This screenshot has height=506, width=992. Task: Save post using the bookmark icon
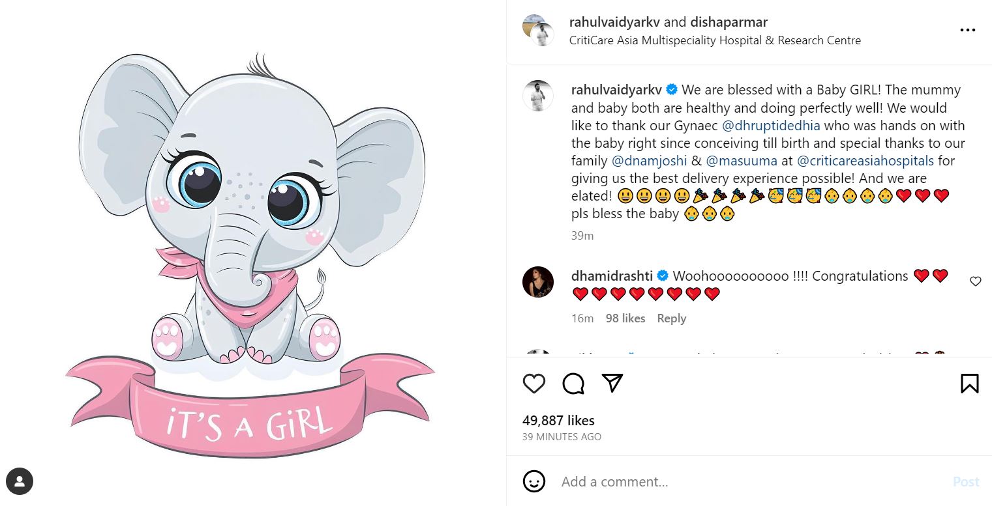click(970, 384)
